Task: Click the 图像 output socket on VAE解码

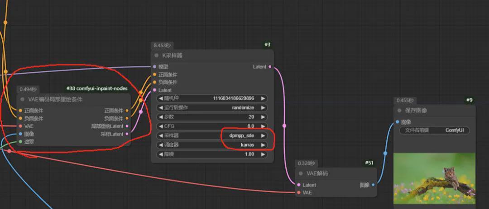Action: coord(373,185)
